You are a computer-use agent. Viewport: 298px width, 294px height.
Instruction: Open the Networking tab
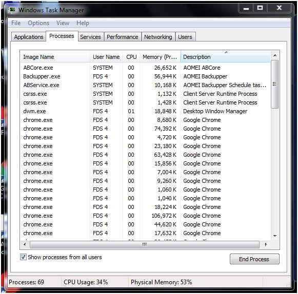158,37
